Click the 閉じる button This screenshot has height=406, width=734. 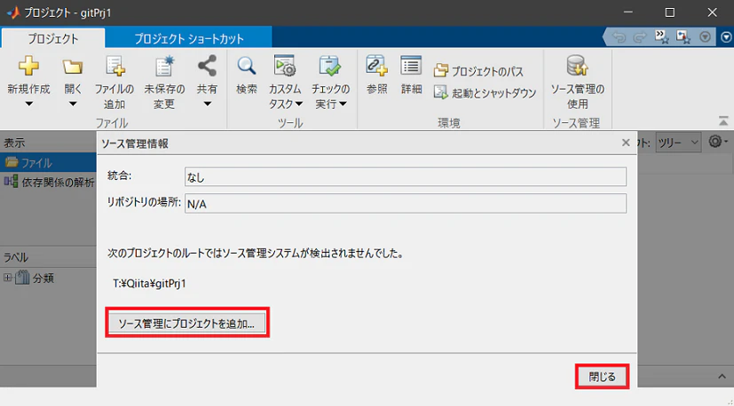point(602,377)
